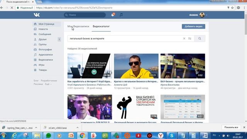Open author Анжела Цой link
This screenshot has height=139, width=247.
120,85
